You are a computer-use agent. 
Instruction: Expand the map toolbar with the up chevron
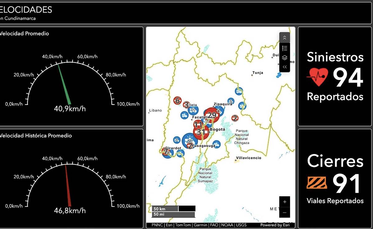click(x=284, y=37)
